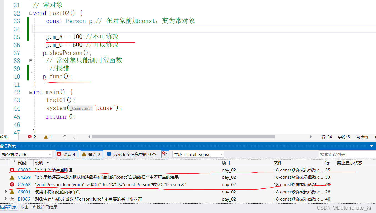The width and height of the screenshot is (376, 213).
Task: Open the C3892 error code link
Action: (x=24, y=170)
